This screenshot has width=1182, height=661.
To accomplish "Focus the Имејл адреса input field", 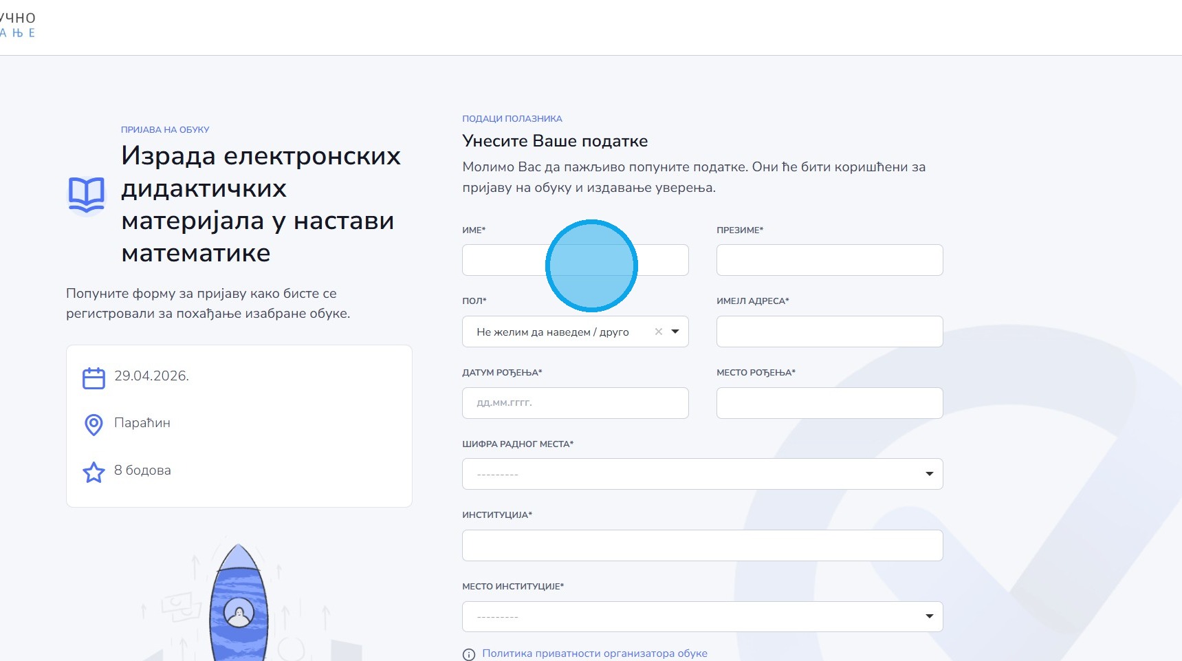I will pyautogui.click(x=830, y=332).
